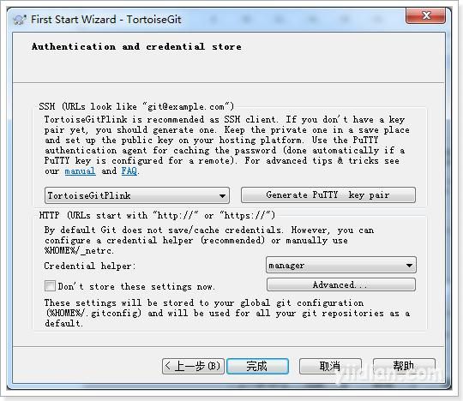Click the TortoiseGit turtle icon in title bar
The image size is (463, 401).
point(20,20)
